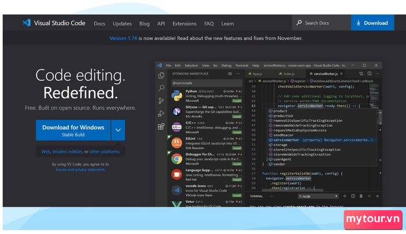Open the Edit menu in editor screenshot
The height and width of the screenshot is (234, 406).
coord(177,65)
